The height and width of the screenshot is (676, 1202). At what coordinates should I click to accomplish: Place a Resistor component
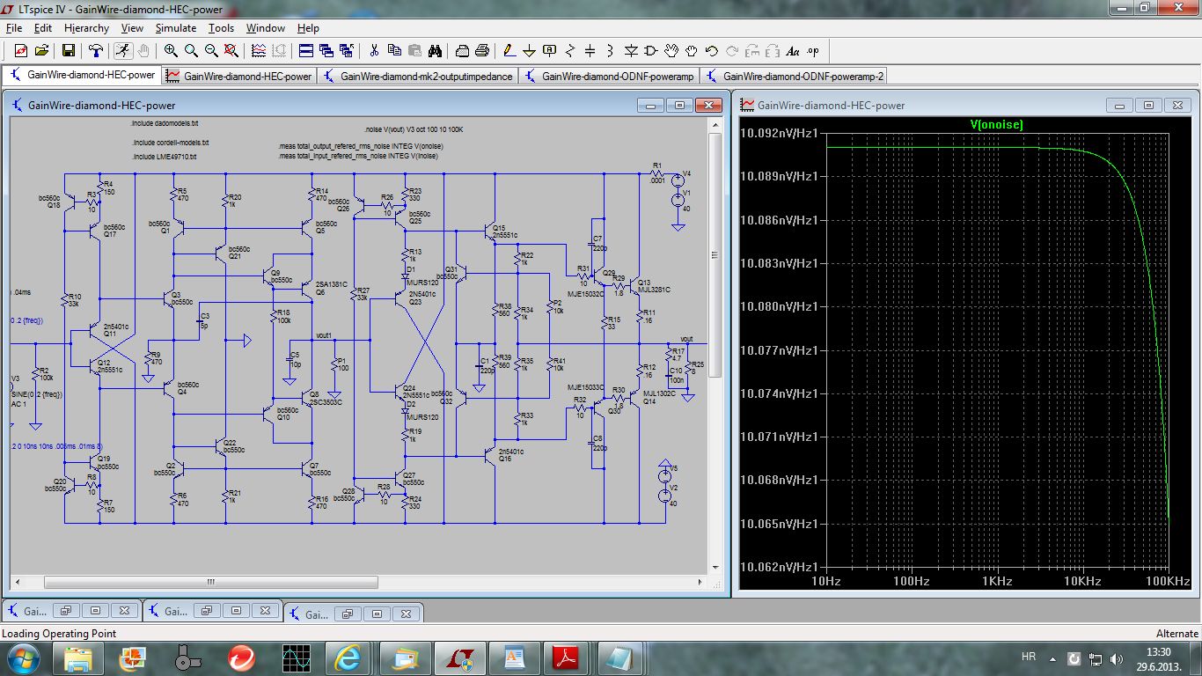click(570, 50)
